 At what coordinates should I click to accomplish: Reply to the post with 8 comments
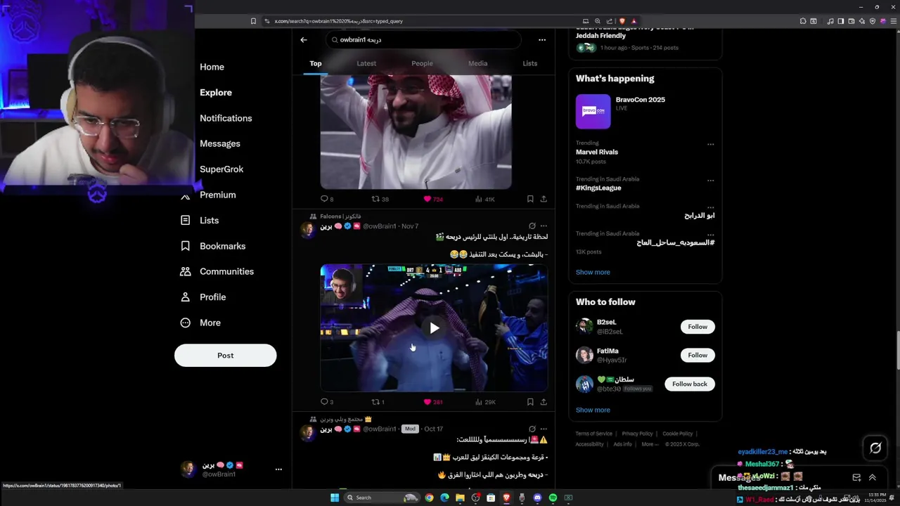(327, 199)
